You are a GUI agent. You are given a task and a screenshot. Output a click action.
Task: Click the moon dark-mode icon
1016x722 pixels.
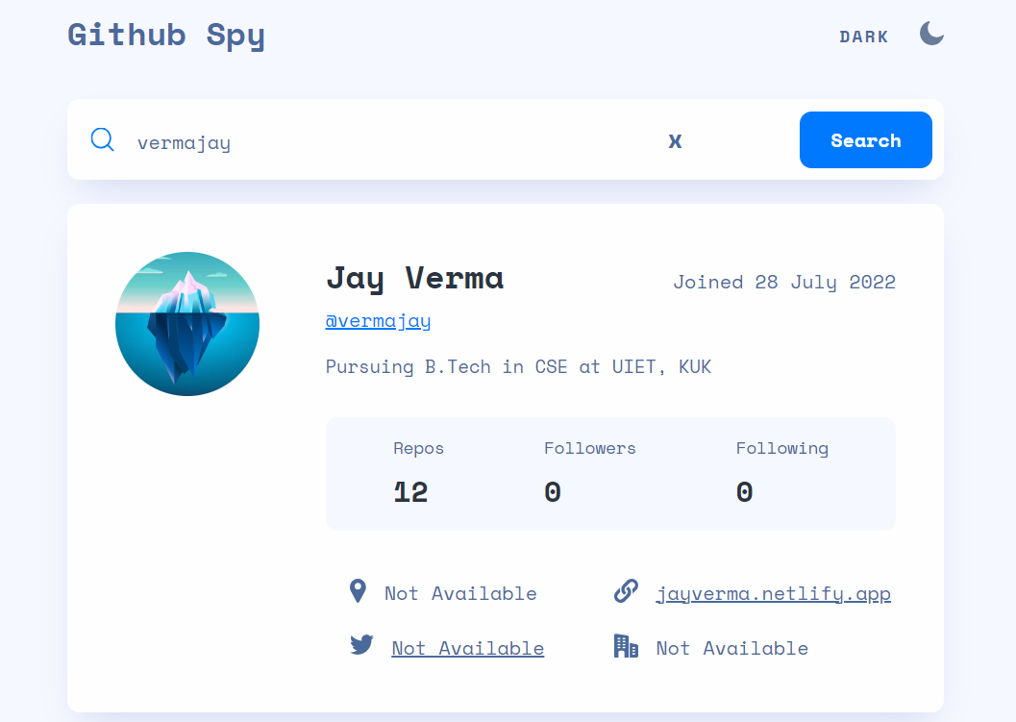931,34
